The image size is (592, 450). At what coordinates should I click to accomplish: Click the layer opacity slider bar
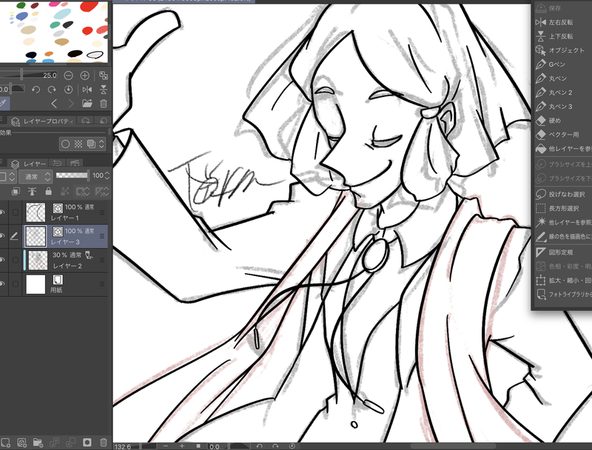click(72, 175)
